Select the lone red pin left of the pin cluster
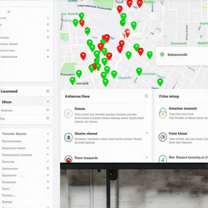 click(83, 56)
